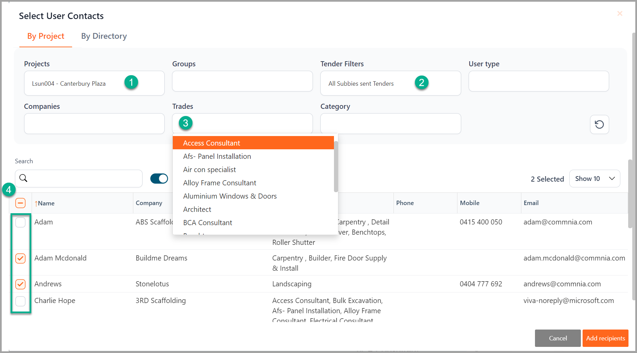The image size is (637, 353).
Task: Select Afs- Panel Installation trade
Action: coord(253,156)
